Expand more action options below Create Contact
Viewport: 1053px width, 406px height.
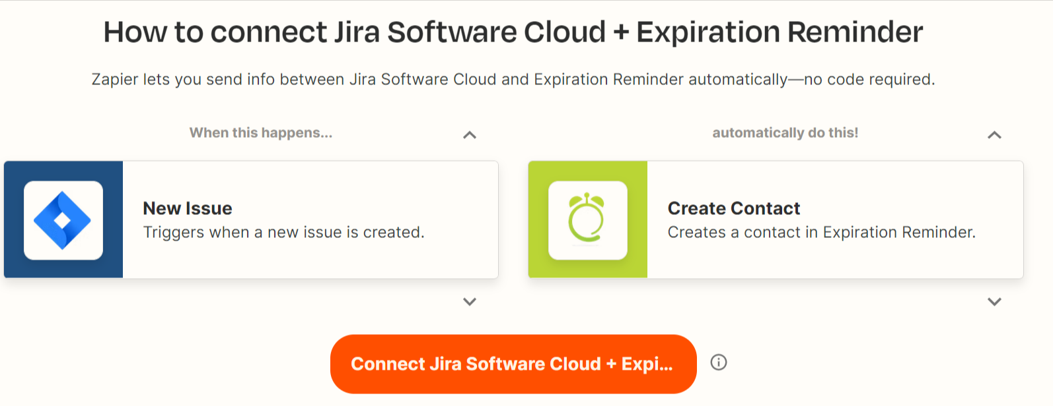coord(994,302)
